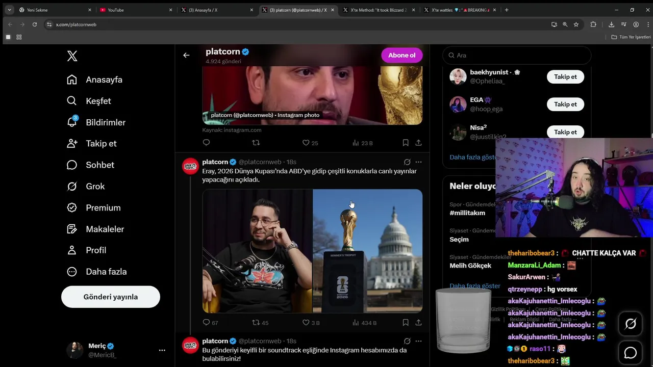This screenshot has height=367, width=653.
Task: Open #millitakım trending topic
Action: click(467, 213)
